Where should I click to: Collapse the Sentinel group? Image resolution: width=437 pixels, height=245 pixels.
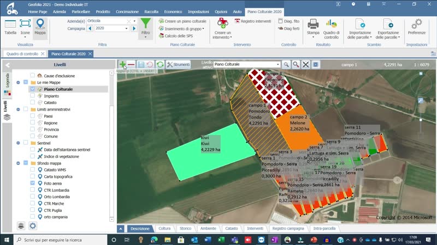[x=18, y=143]
